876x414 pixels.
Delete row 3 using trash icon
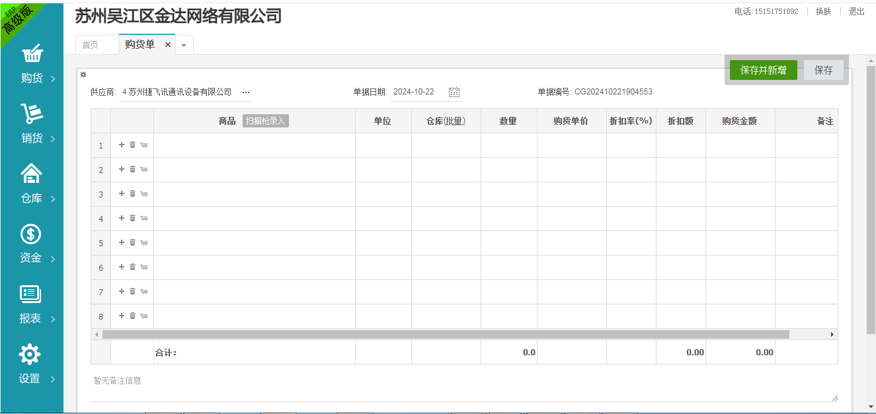point(132,193)
